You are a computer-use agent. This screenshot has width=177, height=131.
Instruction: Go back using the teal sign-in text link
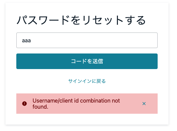coord(87,81)
